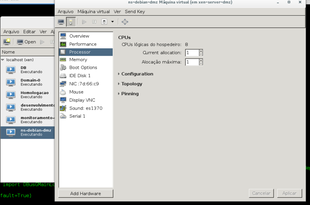Click the Add Hardware button
The image size is (310, 205).
click(x=86, y=193)
